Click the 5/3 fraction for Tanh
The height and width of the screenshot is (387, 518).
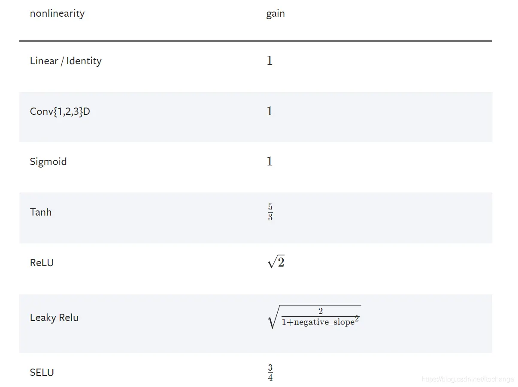click(270, 212)
